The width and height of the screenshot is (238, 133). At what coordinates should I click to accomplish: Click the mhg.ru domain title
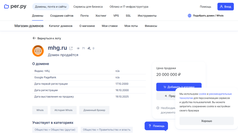(x=57, y=48)
